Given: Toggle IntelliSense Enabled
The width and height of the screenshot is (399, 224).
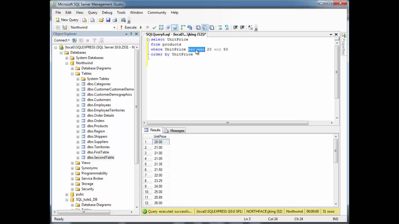Looking at the screenshot, I should (x=175, y=27).
